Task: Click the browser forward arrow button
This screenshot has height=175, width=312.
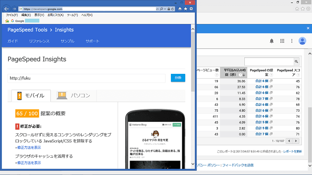Action: (14, 9)
